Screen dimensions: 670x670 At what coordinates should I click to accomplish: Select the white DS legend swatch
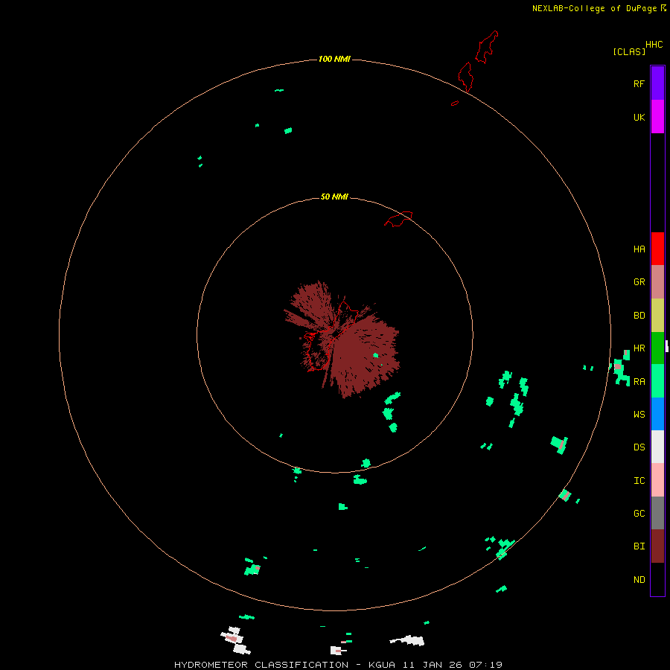click(x=657, y=447)
